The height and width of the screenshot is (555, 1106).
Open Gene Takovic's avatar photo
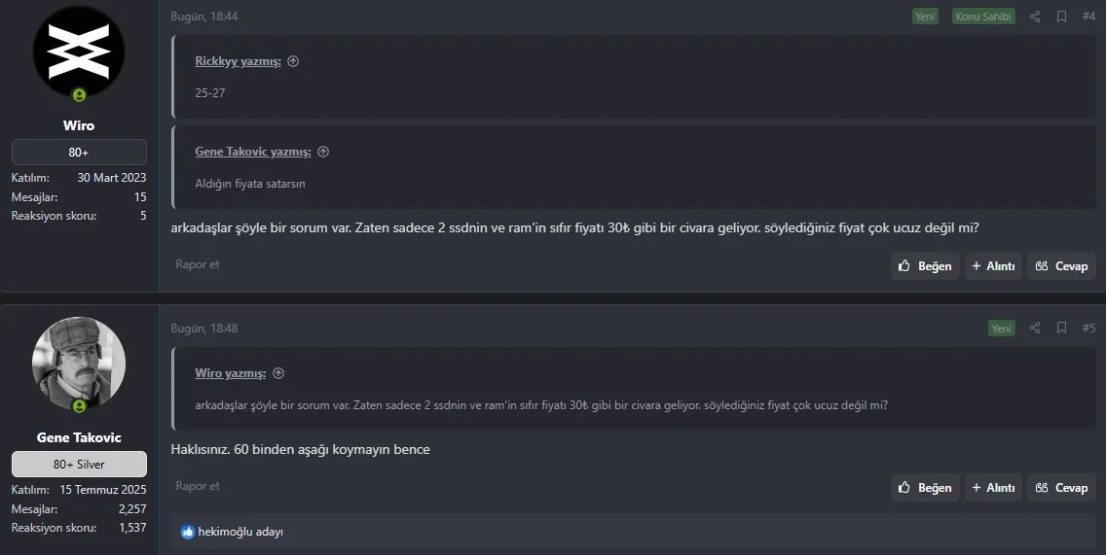point(79,364)
